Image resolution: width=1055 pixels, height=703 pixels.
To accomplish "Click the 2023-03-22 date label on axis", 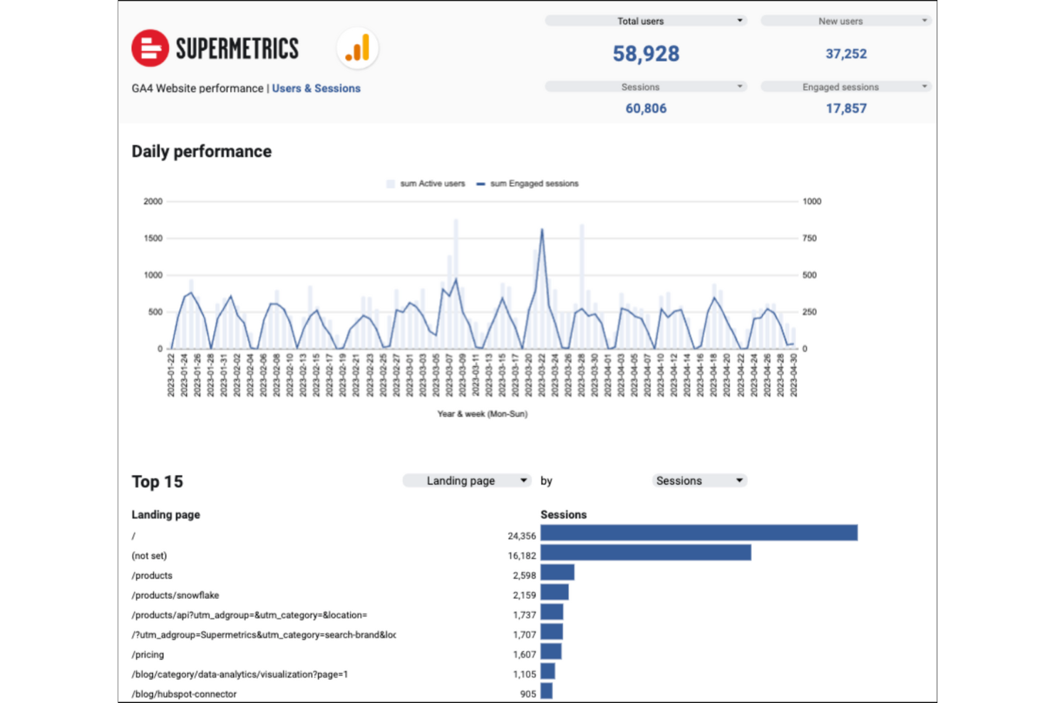I will (x=542, y=375).
